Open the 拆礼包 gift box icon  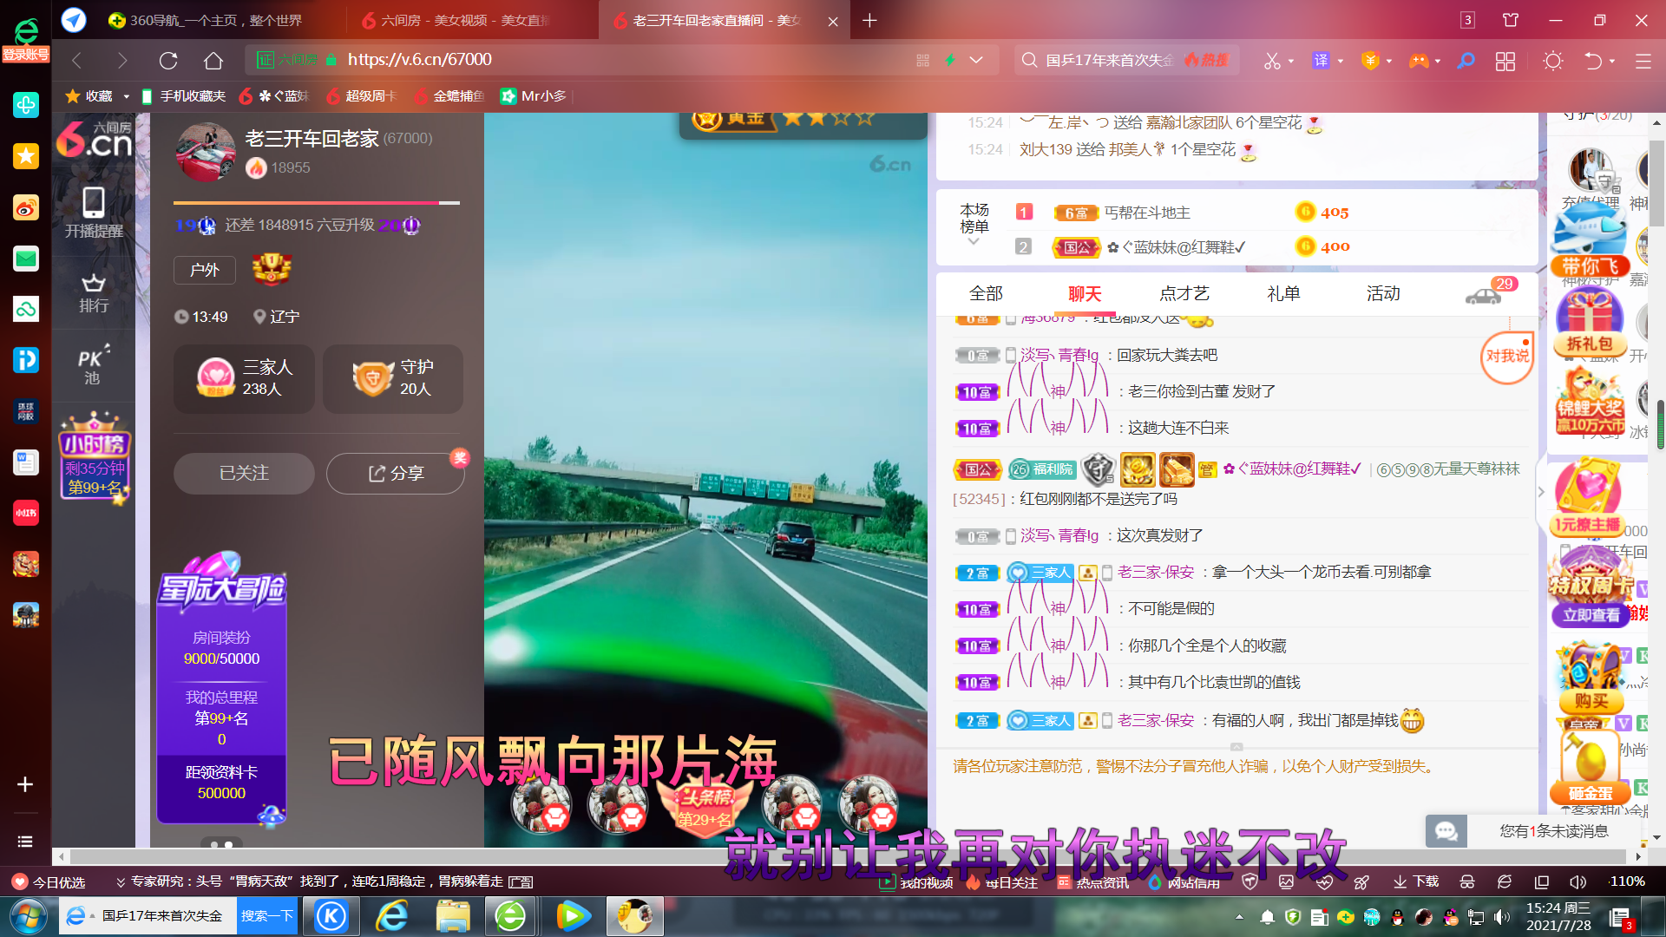pyautogui.click(x=1589, y=324)
